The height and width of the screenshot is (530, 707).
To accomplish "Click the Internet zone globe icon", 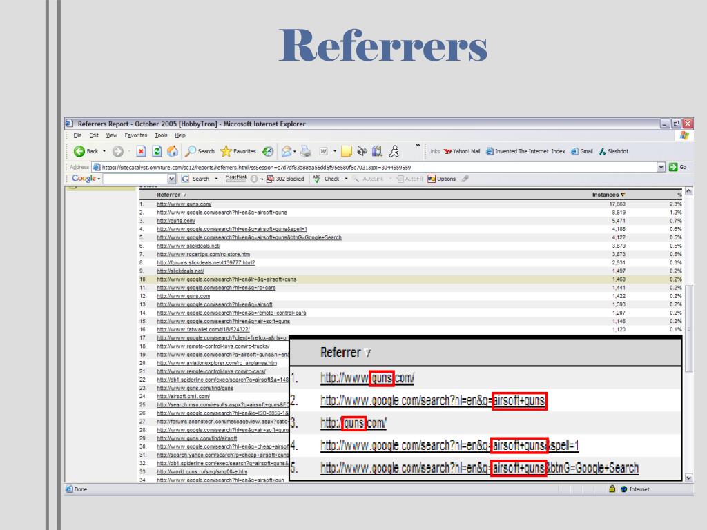I will tap(623, 489).
